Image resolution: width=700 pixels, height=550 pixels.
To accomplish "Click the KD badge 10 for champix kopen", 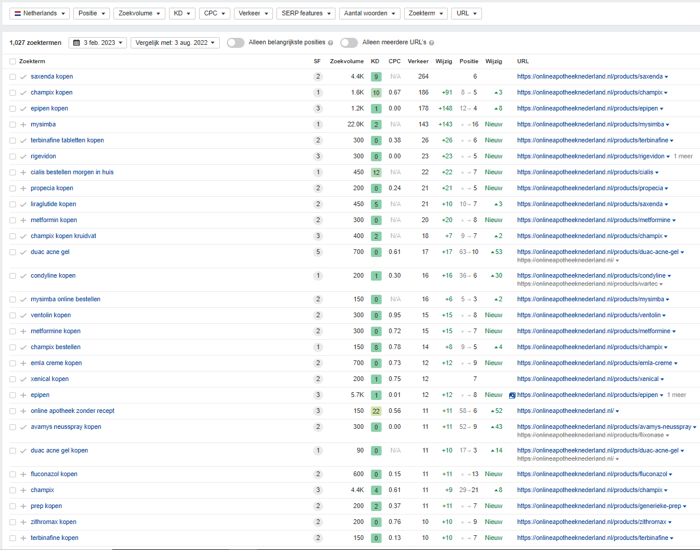I will 376,93.
